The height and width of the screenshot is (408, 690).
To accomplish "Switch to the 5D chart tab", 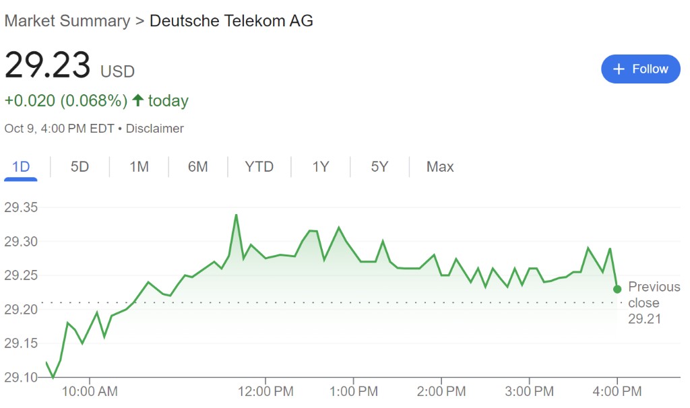I will click(80, 166).
